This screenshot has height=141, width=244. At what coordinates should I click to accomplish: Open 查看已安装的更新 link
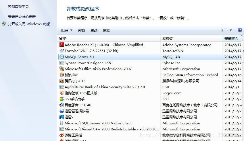22,17
